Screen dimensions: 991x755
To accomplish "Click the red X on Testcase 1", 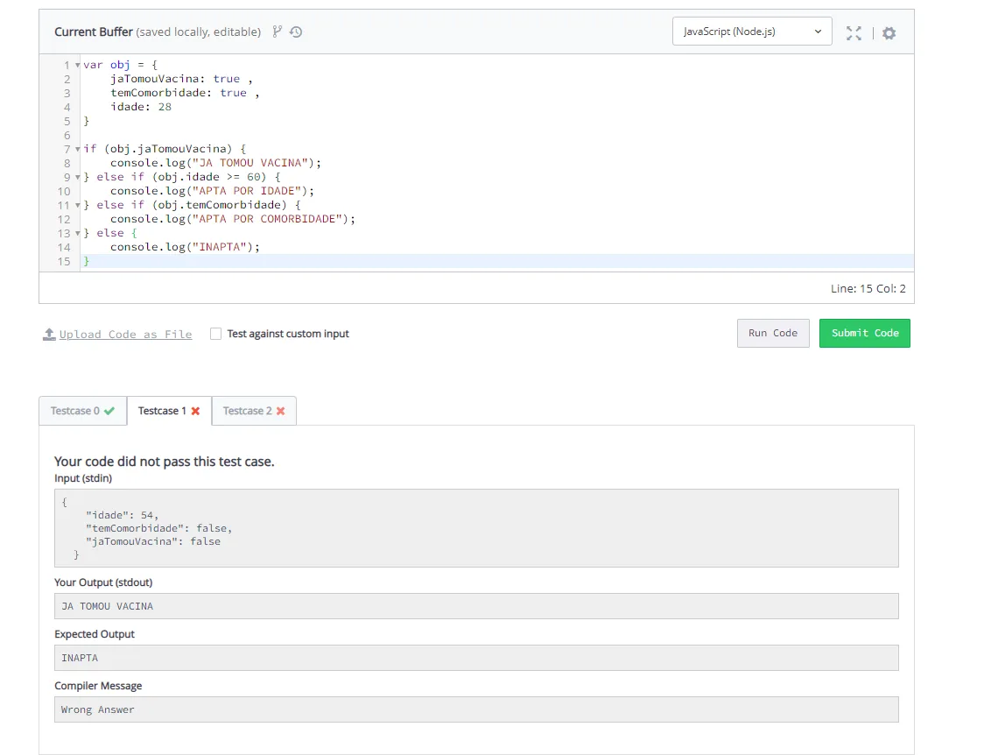I will [195, 411].
